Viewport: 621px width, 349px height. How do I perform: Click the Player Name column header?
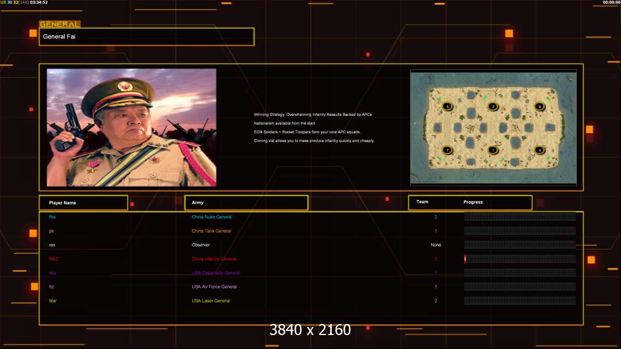[83, 202]
